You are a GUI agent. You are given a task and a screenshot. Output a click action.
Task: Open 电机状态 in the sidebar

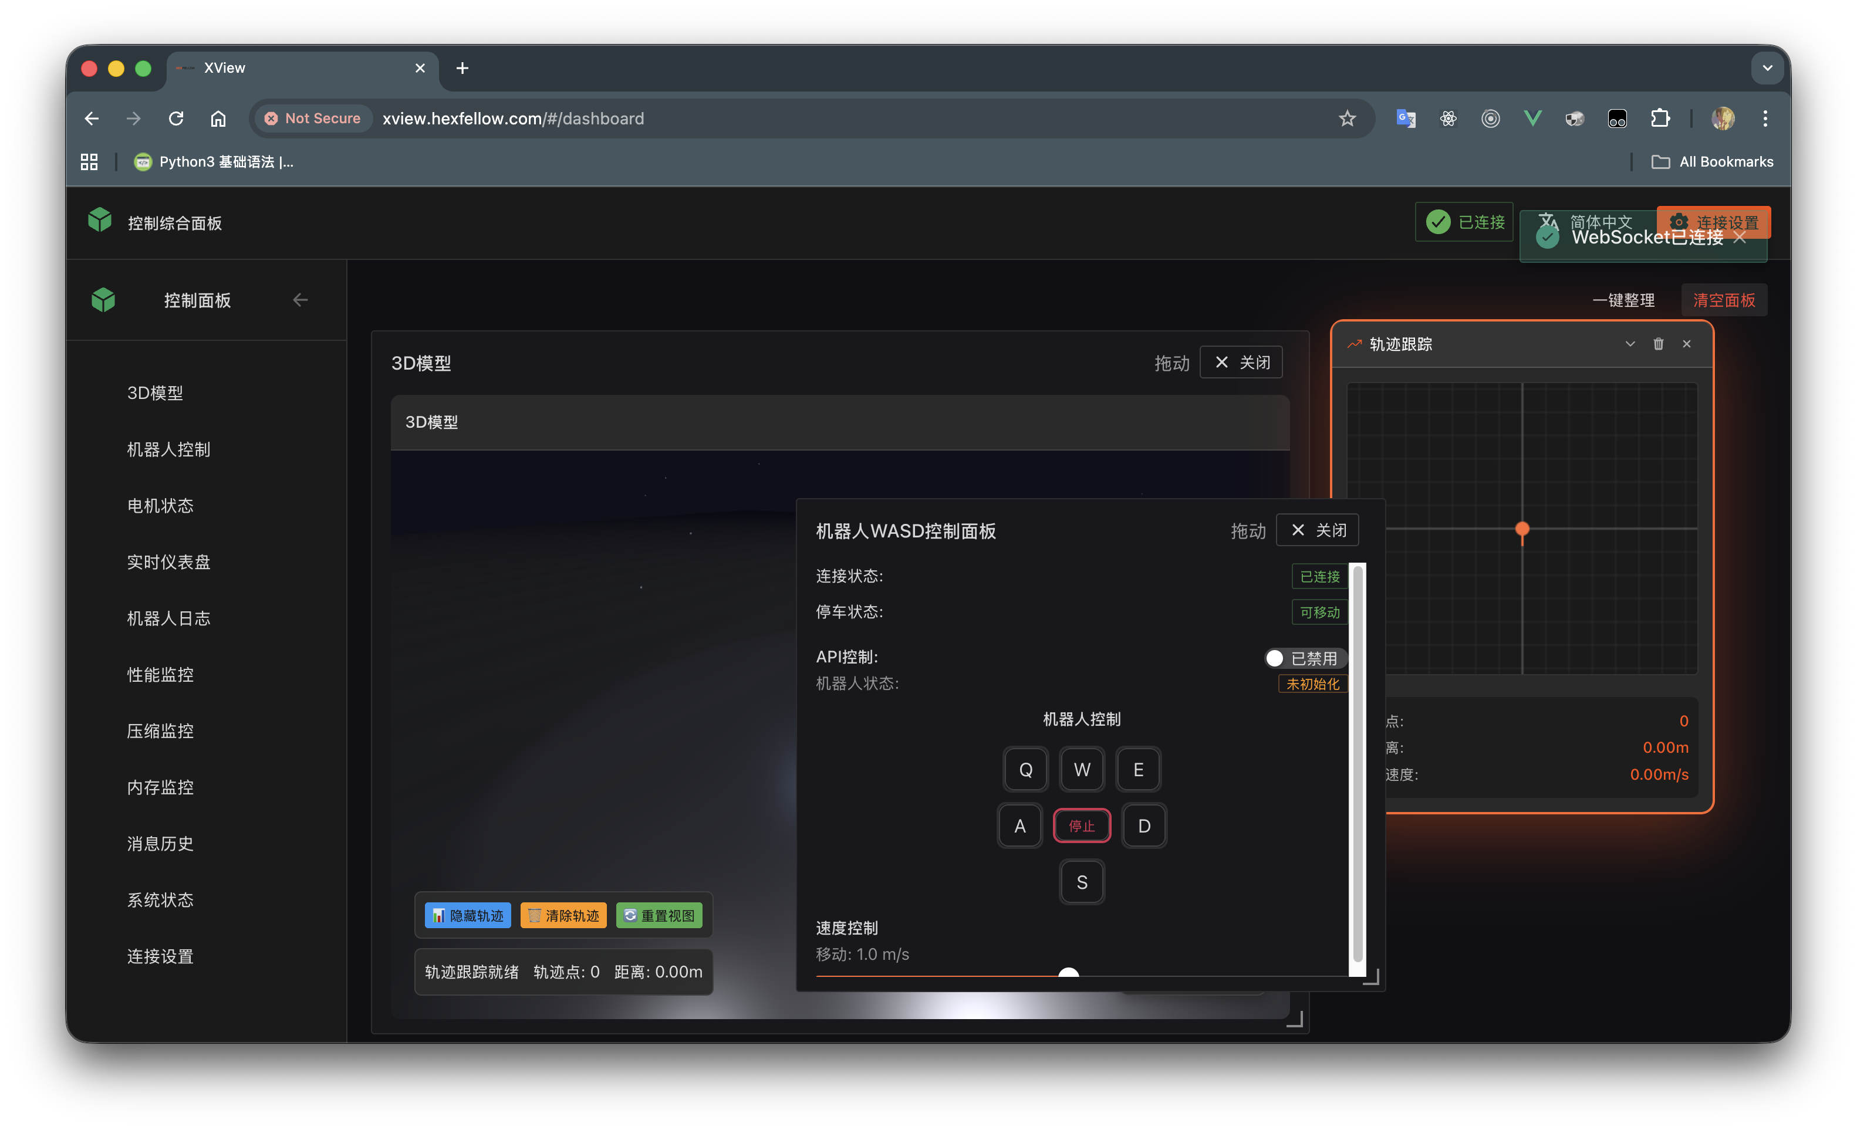coord(160,506)
